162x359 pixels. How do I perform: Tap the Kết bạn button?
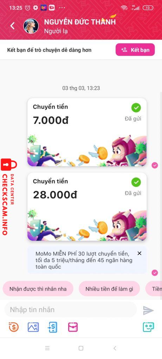coord(135,50)
